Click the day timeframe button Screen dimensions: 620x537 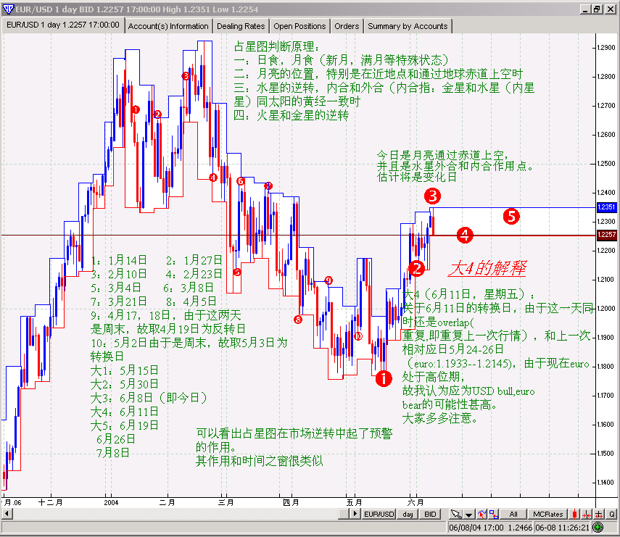(408, 514)
